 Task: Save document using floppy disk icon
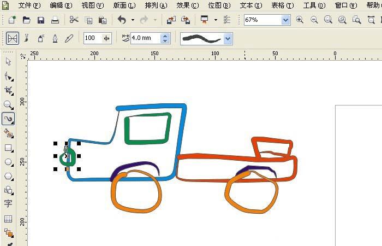pos(41,20)
